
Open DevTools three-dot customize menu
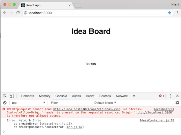(170, 96)
